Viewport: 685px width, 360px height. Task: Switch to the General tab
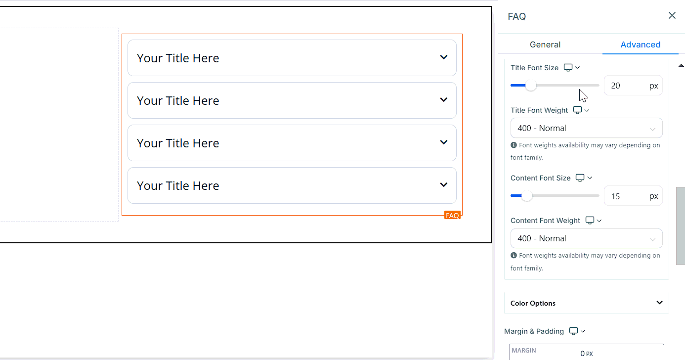coord(545,45)
